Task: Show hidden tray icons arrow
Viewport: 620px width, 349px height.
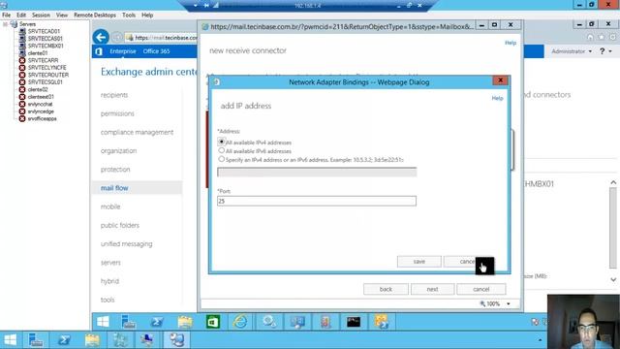Action: (x=540, y=340)
